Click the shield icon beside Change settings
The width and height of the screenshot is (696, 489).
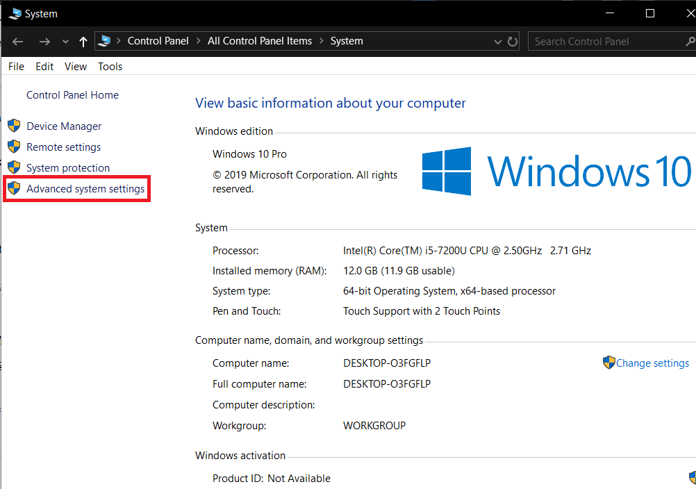(608, 363)
